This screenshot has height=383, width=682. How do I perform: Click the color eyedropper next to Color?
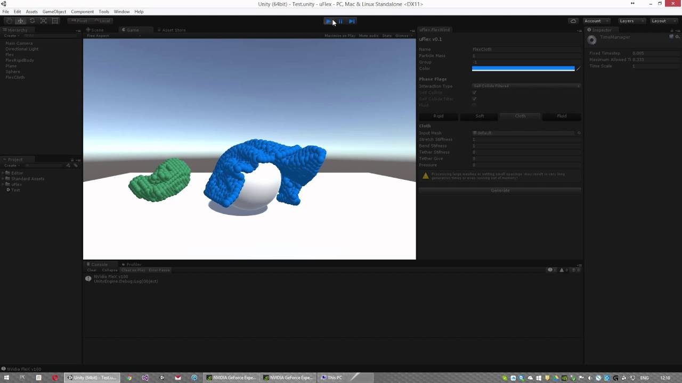tap(578, 68)
